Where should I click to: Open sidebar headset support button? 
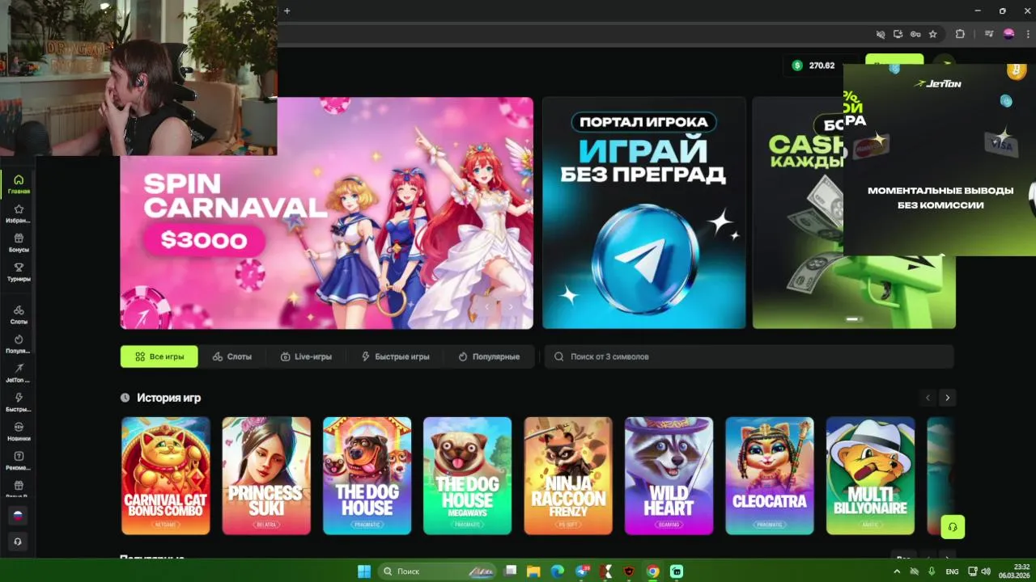[18, 541]
